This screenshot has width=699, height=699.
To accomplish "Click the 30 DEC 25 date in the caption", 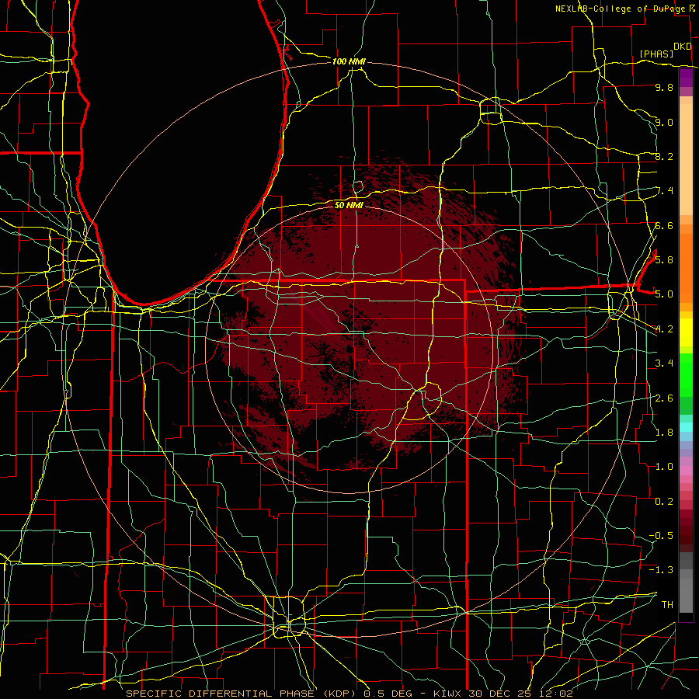I will pos(499,694).
